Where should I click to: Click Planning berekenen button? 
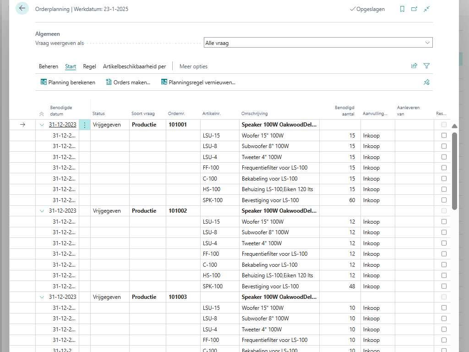point(68,82)
